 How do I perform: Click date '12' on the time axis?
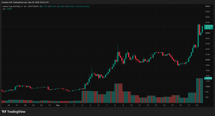click(x=148, y=105)
